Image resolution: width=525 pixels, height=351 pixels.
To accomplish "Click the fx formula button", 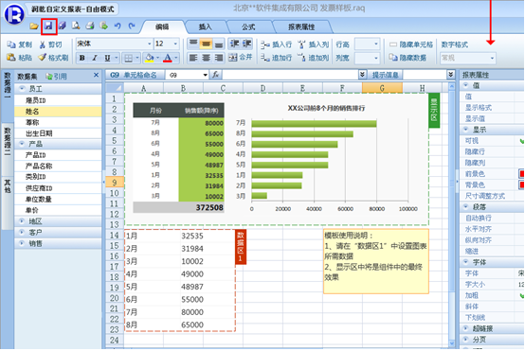I will click(215, 75).
